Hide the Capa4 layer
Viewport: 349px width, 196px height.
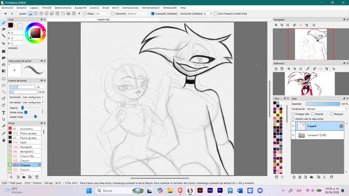293,126
